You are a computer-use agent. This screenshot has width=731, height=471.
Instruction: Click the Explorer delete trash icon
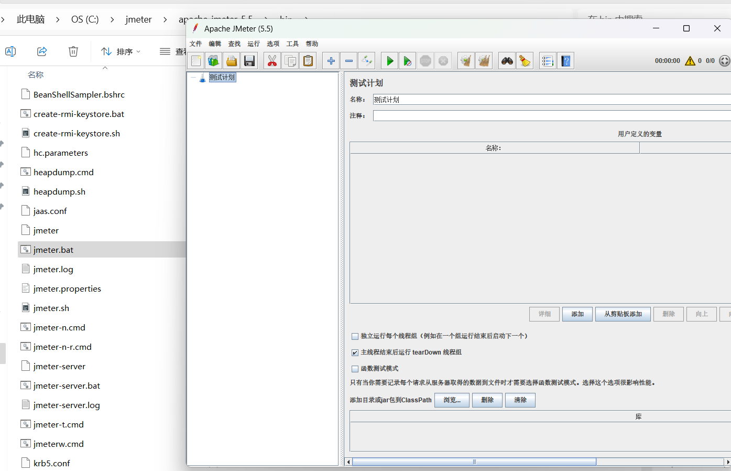pyautogui.click(x=73, y=51)
